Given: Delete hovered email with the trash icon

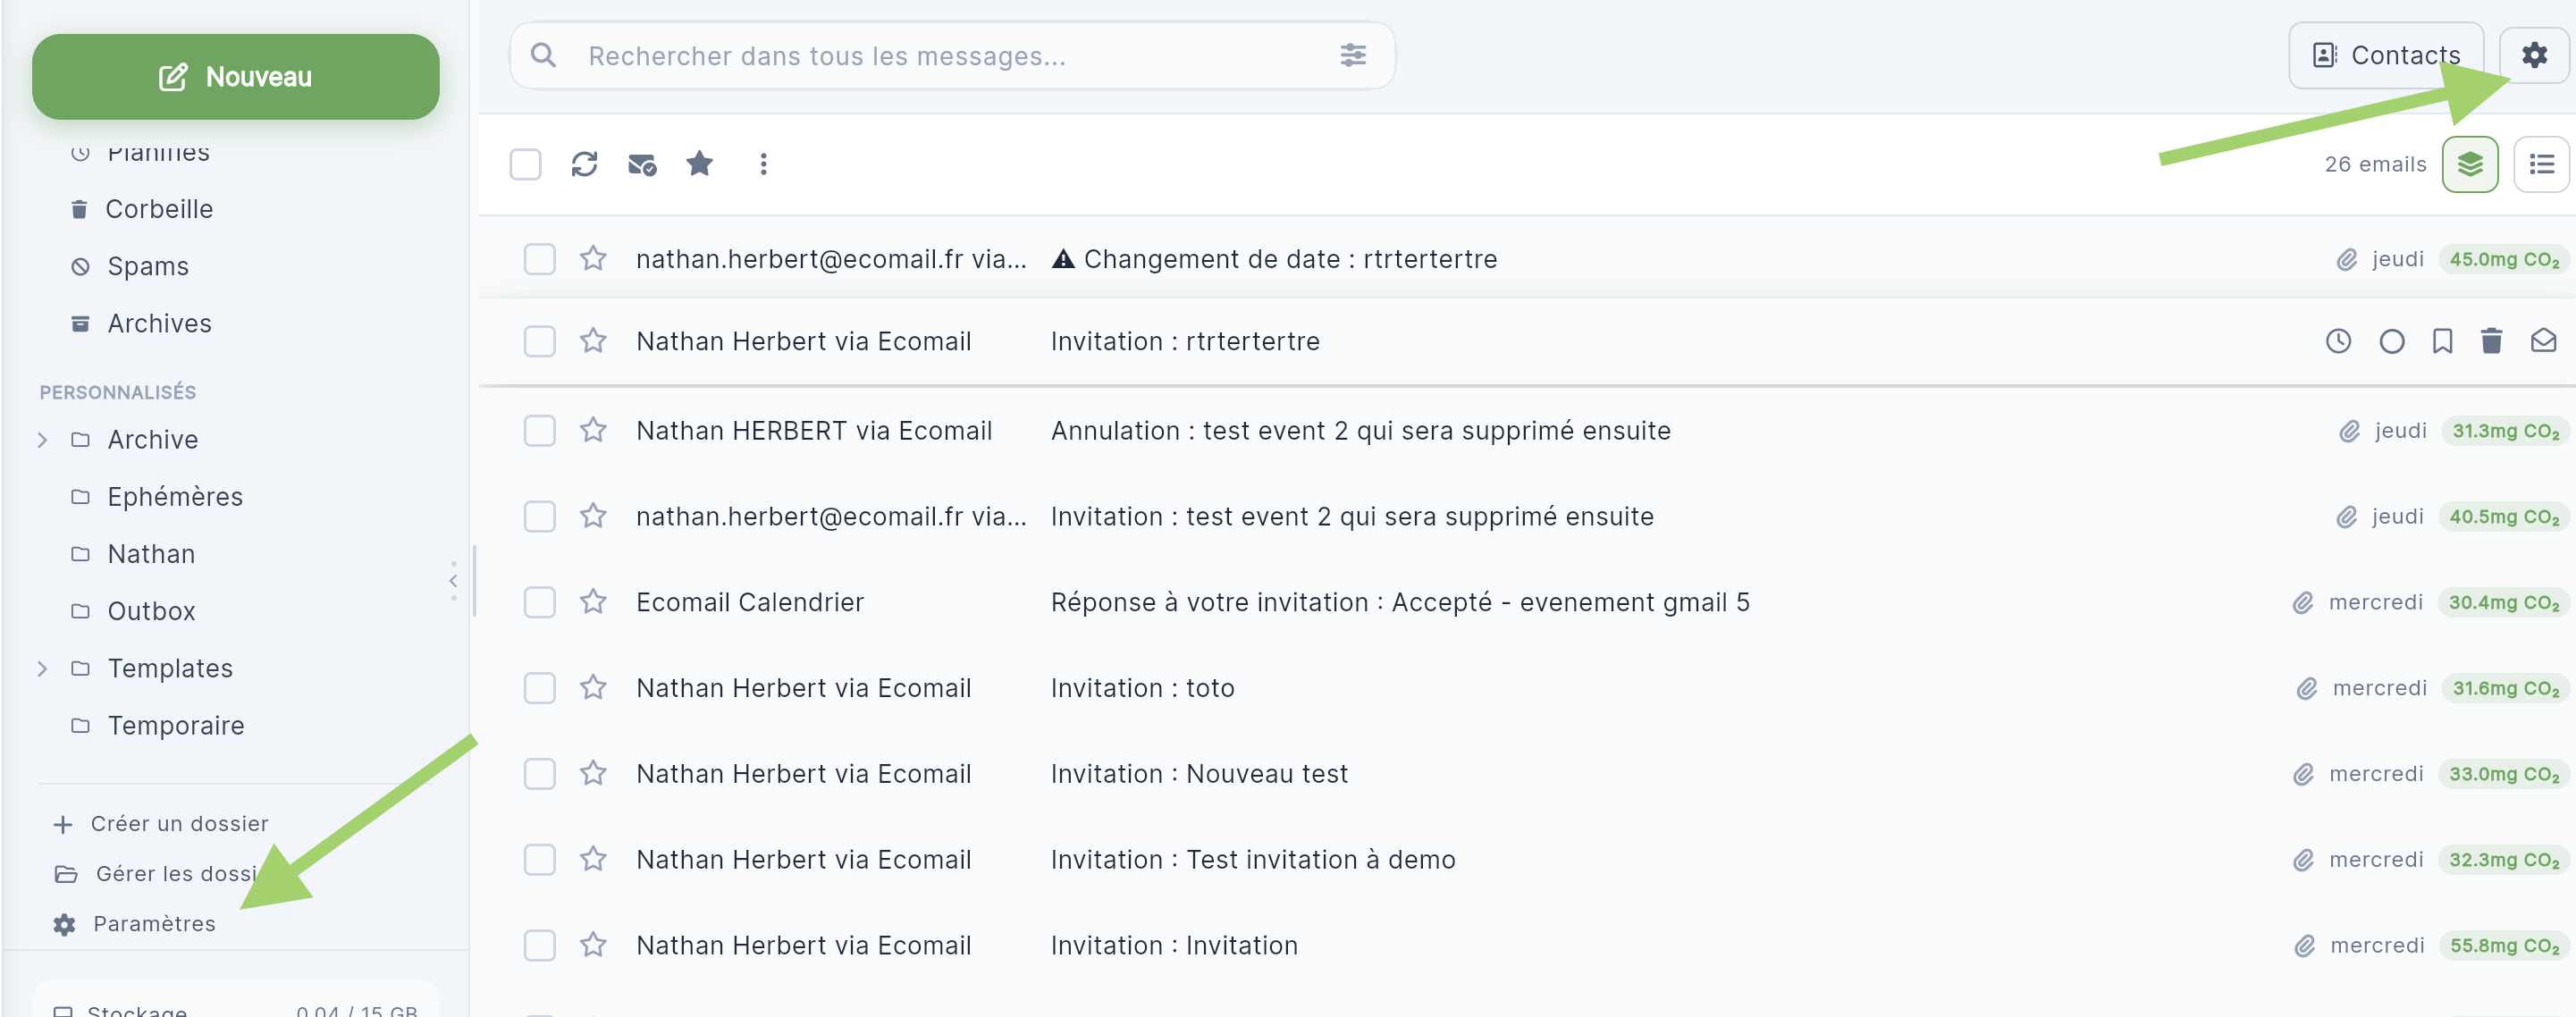Looking at the screenshot, I should point(2491,342).
